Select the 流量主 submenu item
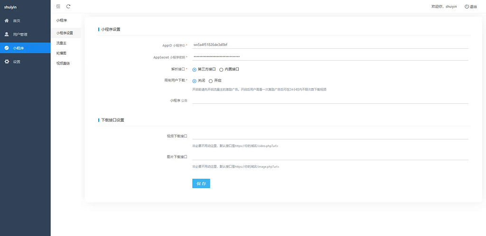The width and height of the screenshot is (486, 236). [65, 43]
